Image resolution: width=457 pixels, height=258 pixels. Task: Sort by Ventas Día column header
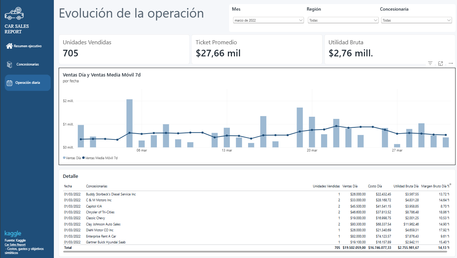point(350,186)
